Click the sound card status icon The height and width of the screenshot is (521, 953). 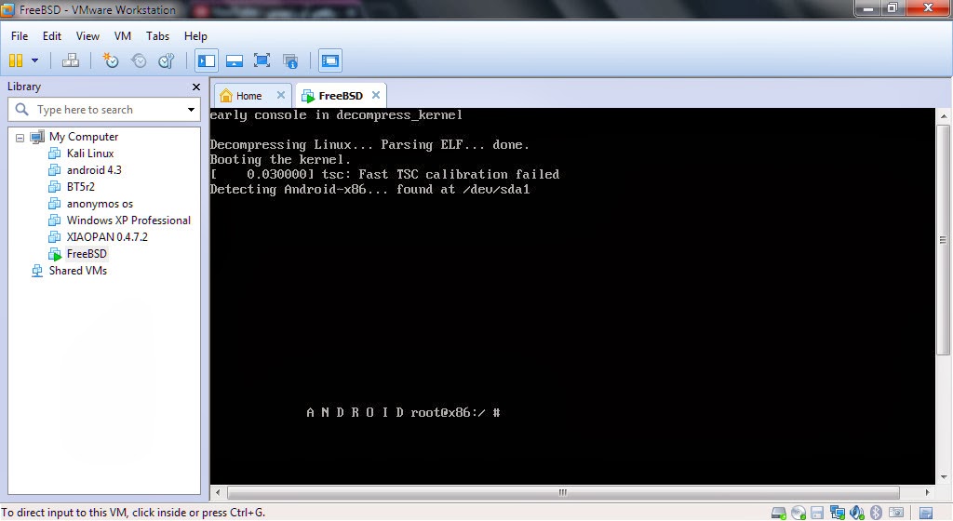[x=857, y=514]
